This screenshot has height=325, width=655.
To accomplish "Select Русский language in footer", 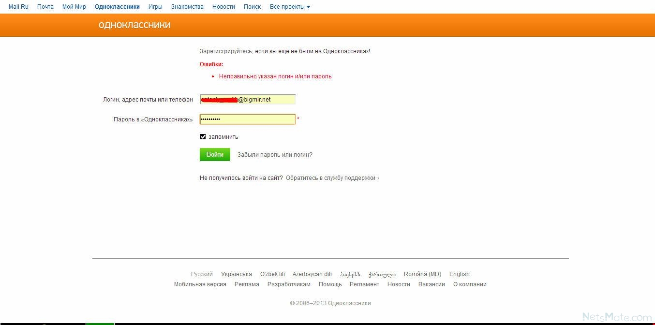I will pyautogui.click(x=202, y=274).
